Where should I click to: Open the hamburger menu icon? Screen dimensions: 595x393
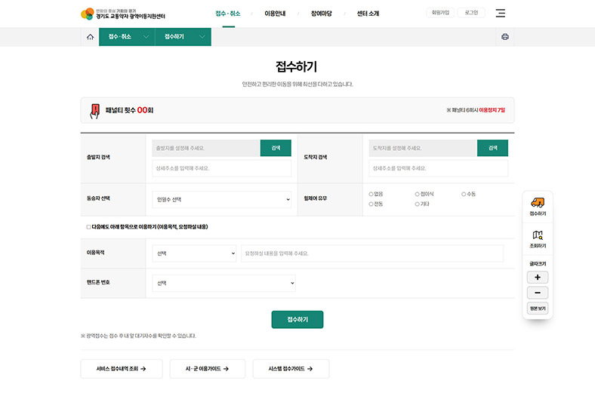tap(501, 14)
